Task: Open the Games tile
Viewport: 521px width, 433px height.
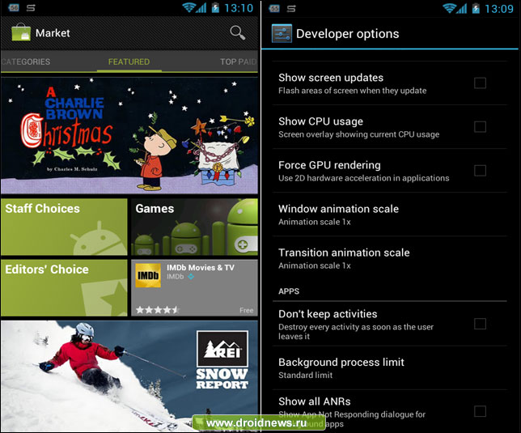Action: pos(194,227)
